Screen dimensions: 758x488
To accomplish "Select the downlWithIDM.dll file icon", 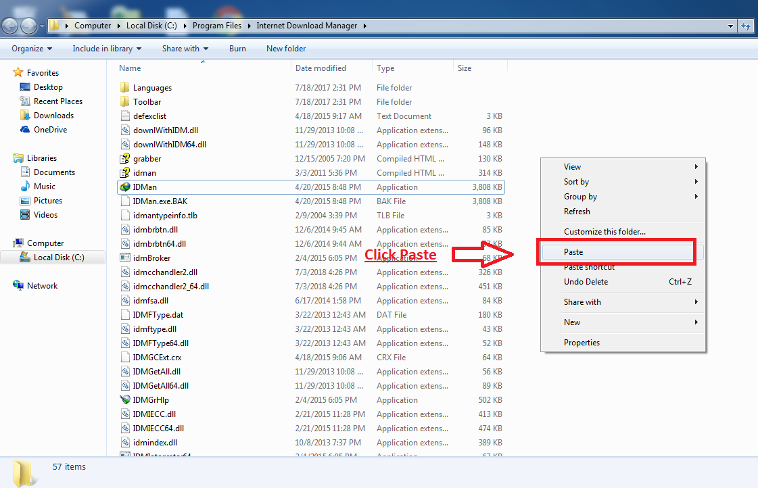I will coord(124,130).
